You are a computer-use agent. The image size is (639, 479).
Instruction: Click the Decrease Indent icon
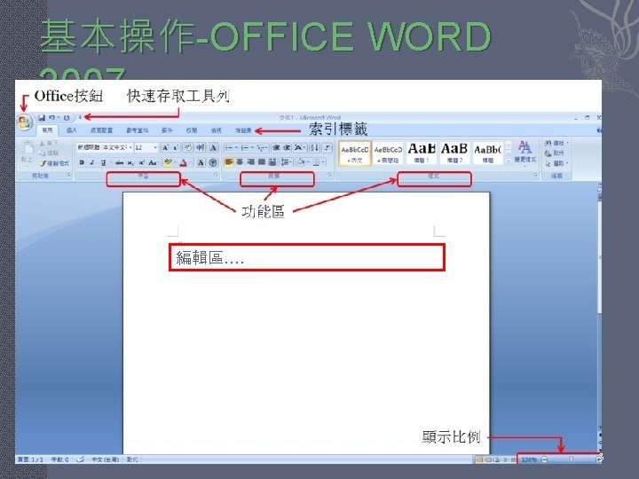(276, 147)
